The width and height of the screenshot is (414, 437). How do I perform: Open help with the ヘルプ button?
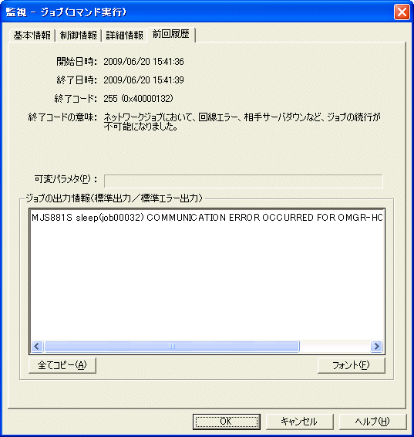point(372,422)
